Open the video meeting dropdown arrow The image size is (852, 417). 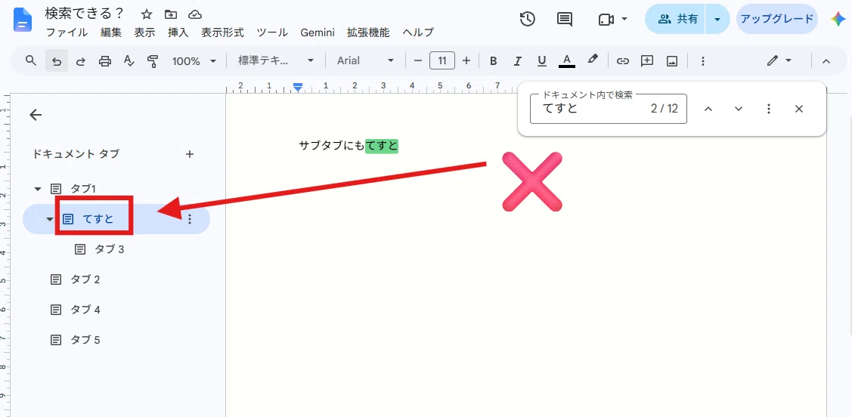coord(624,19)
